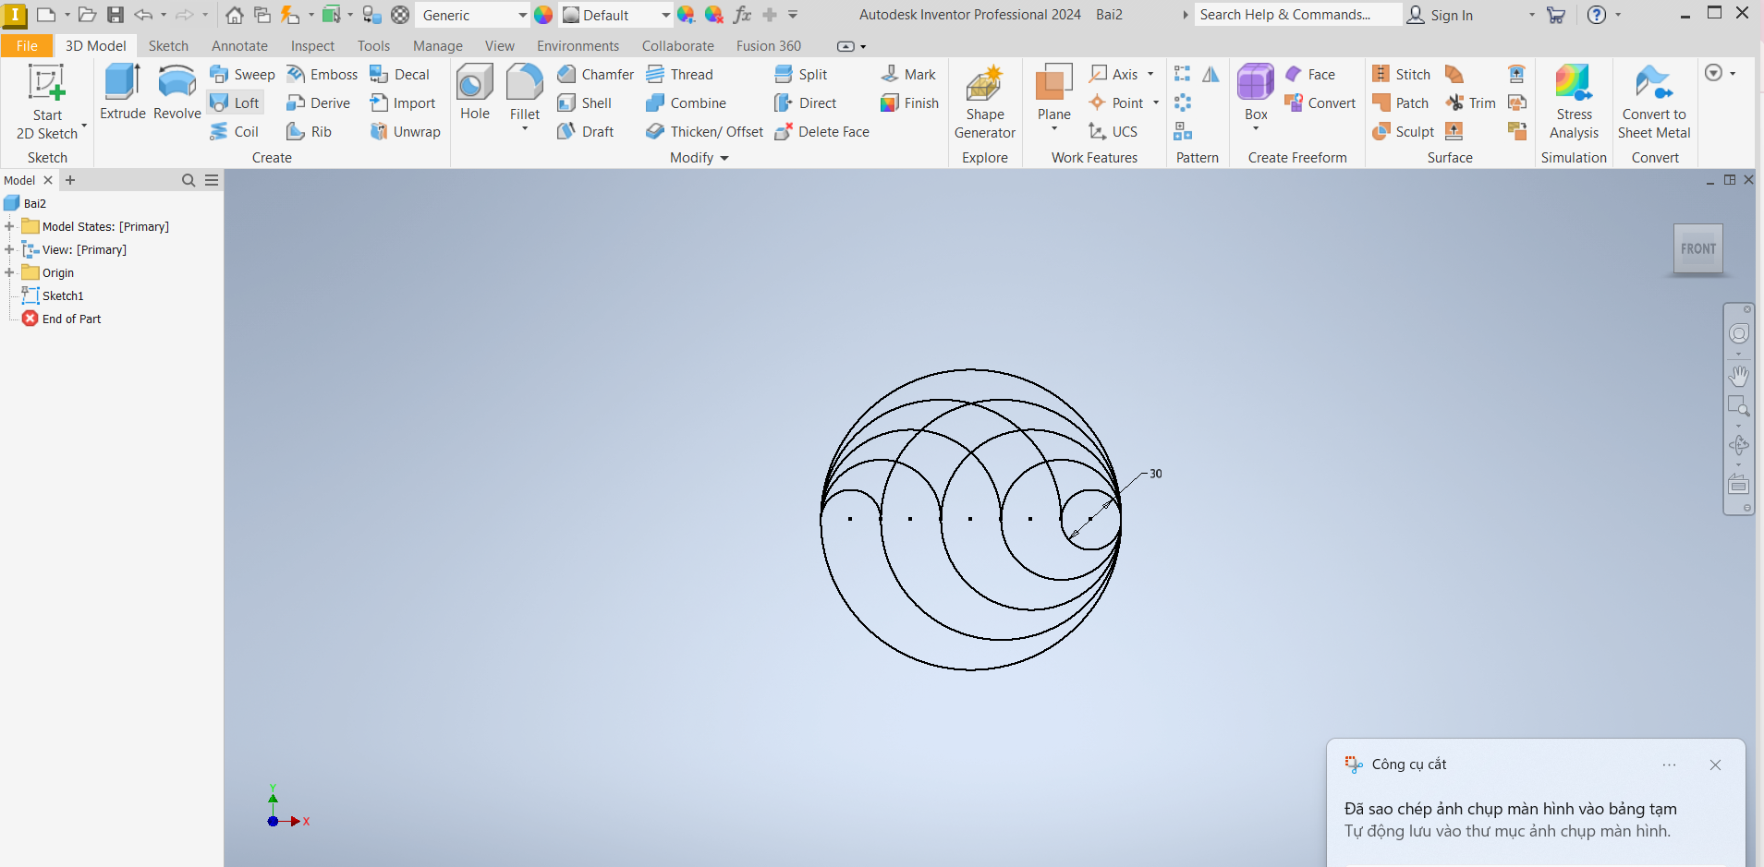The image size is (1764, 867).
Task: Click the Hole feature icon
Action: (x=474, y=92)
